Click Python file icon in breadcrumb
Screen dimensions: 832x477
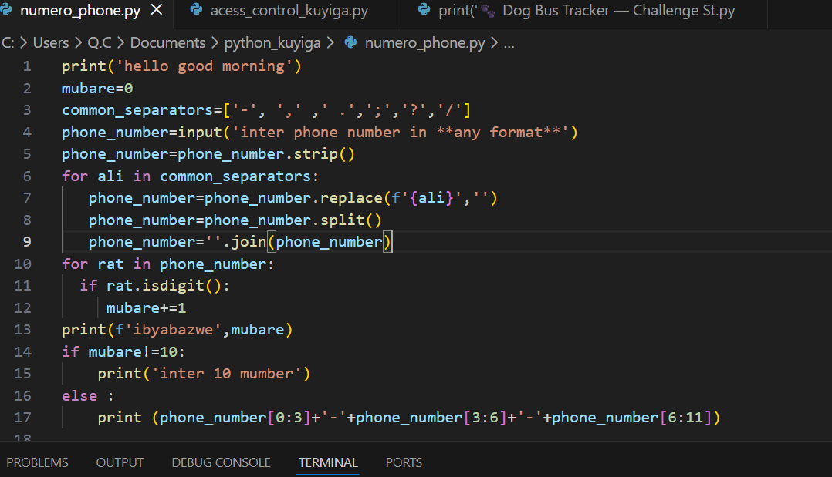[x=350, y=42]
